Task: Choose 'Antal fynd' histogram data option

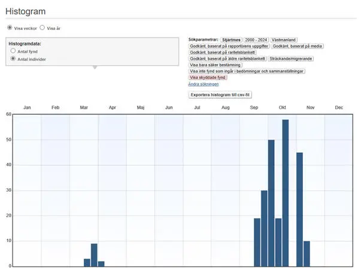Action: click(x=13, y=51)
